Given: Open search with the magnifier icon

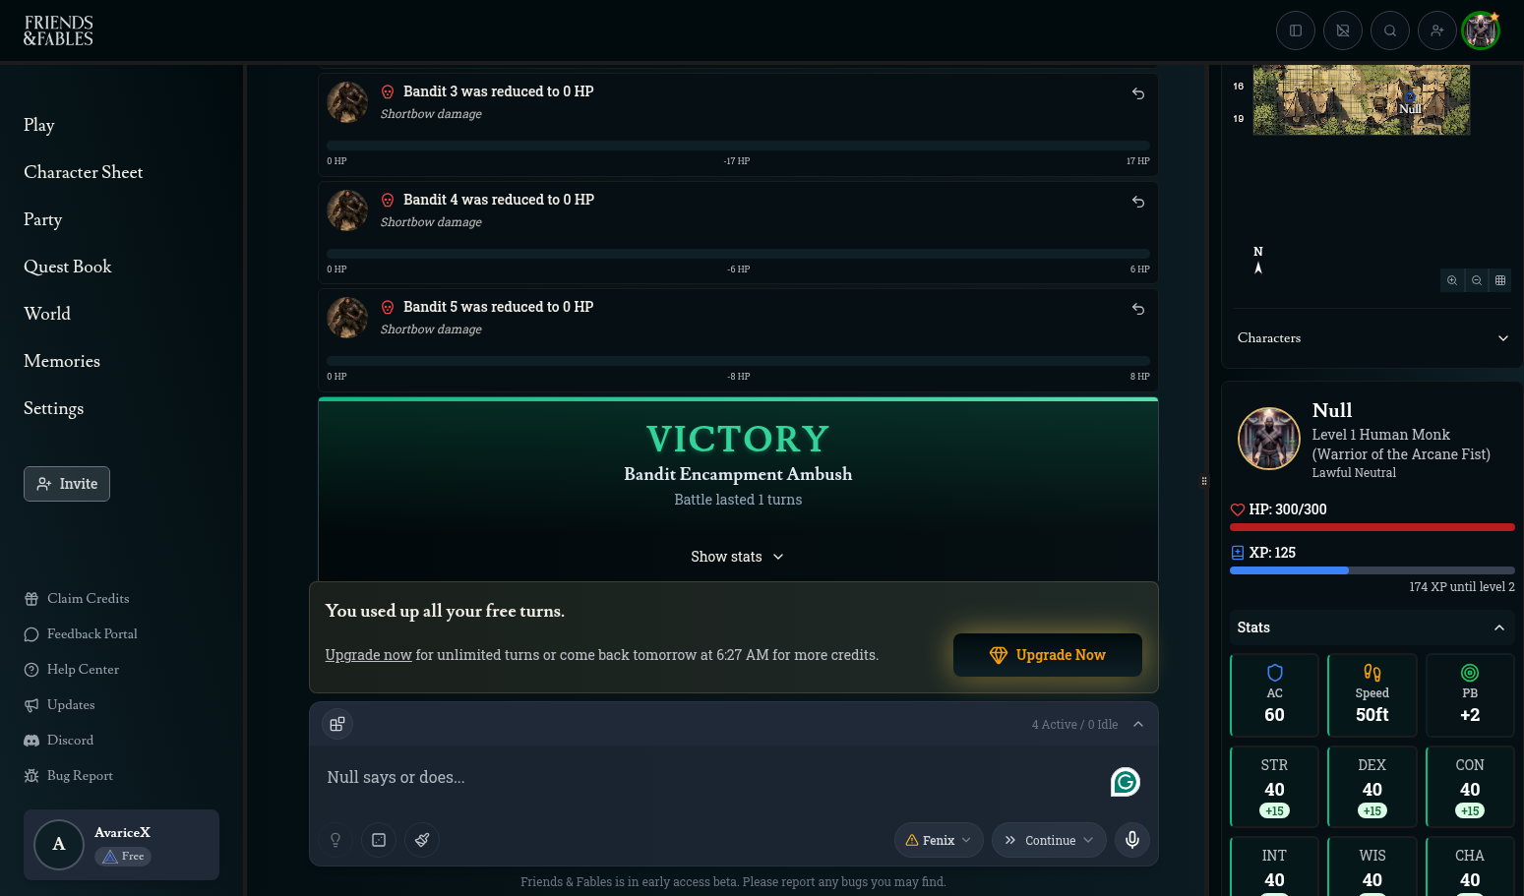Looking at the screenshot, I should click(1390, 30).
